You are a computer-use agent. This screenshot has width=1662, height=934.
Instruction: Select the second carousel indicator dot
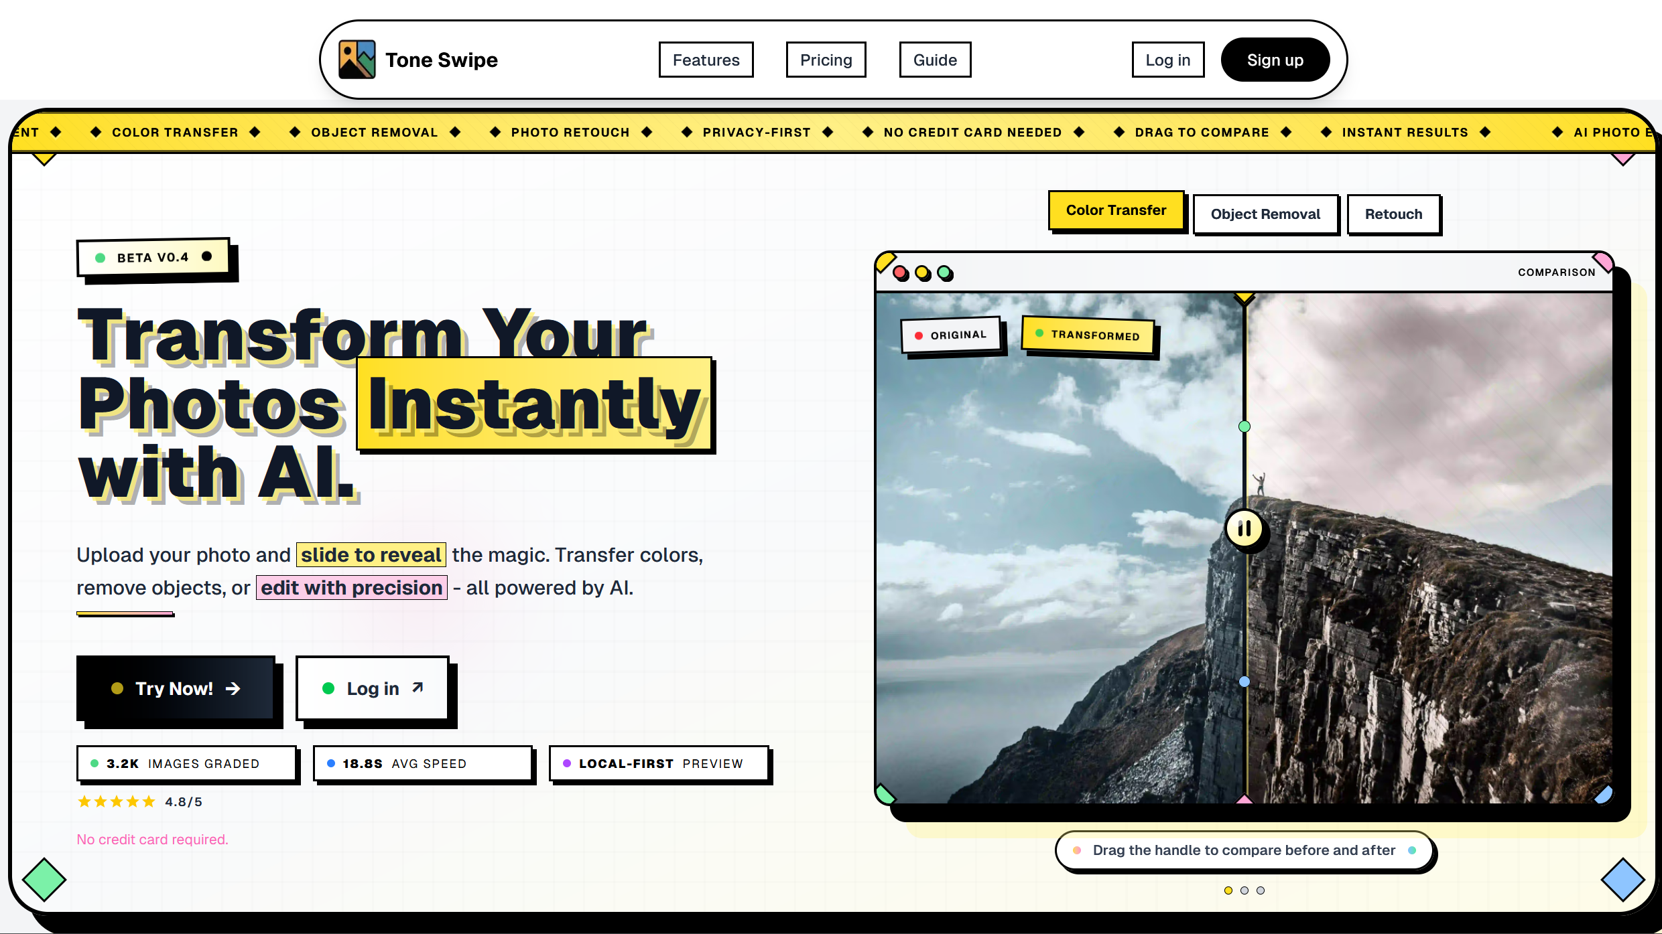(1244, 890)
